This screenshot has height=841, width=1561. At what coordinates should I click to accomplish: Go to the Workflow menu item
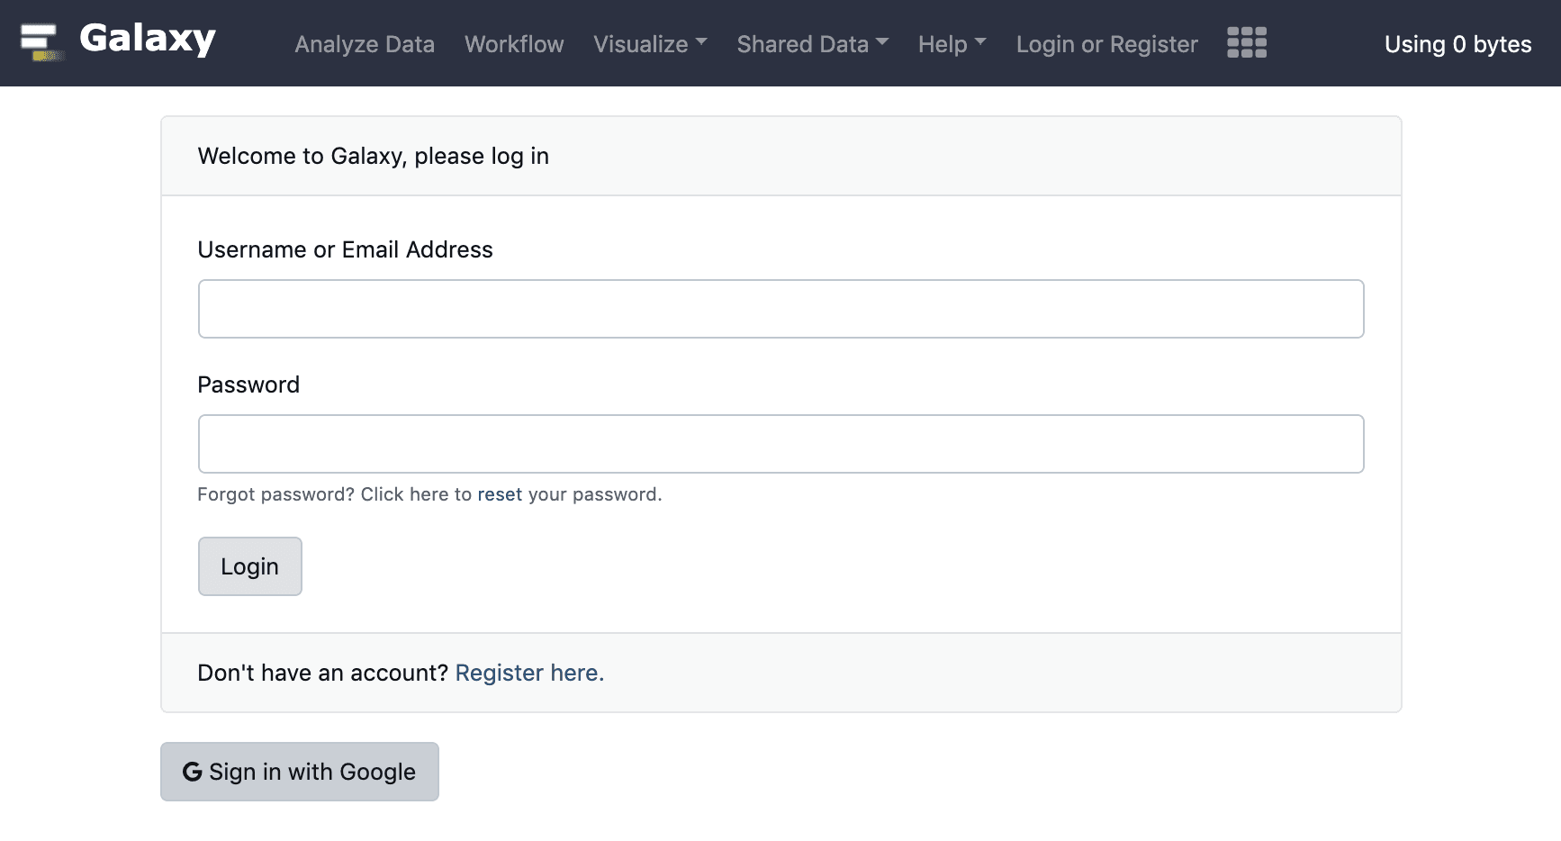(514, 44)
